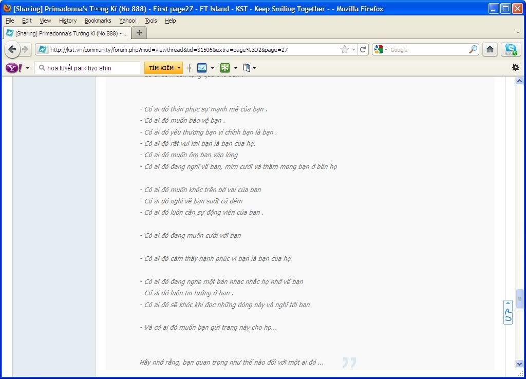Click text 'Có ai đó đang nghĩ về bạn, mỉm cười'

(238, 167)
